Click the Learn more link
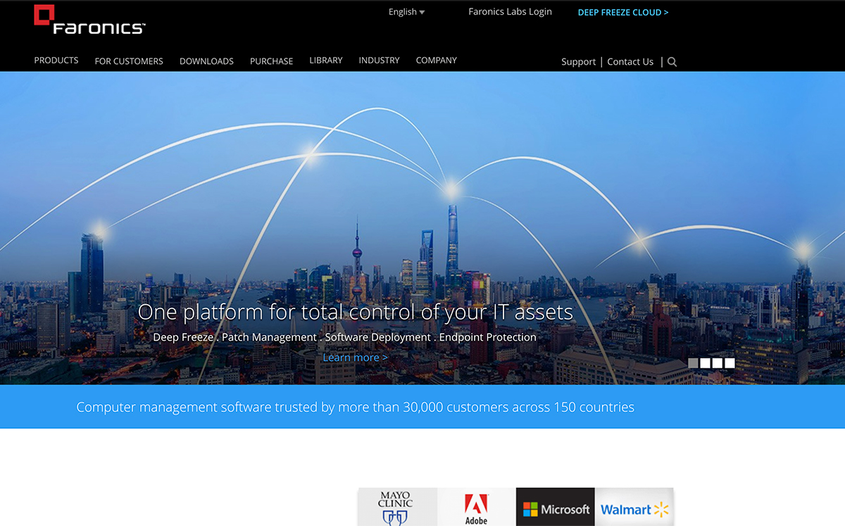 pos(355,358)
